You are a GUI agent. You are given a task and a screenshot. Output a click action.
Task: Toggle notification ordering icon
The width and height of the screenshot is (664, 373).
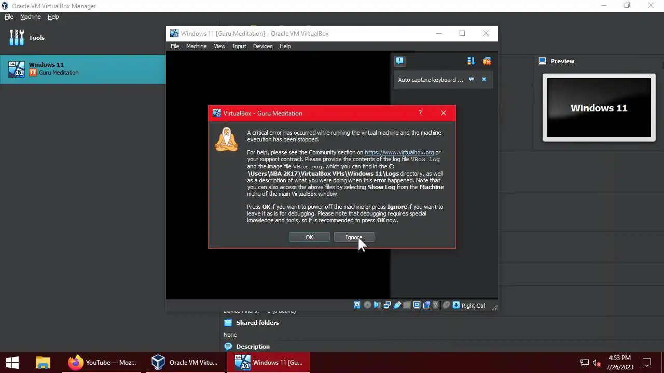[471, 61]
